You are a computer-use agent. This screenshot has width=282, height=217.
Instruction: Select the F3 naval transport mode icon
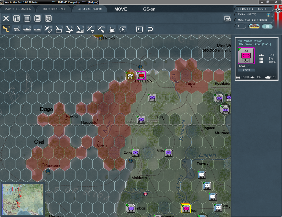coord(27,29)
